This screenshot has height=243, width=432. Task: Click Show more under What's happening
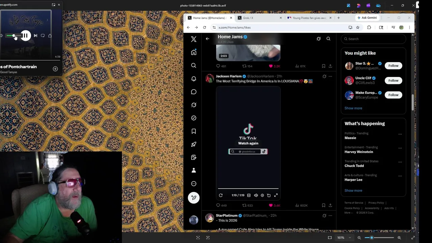353,190
